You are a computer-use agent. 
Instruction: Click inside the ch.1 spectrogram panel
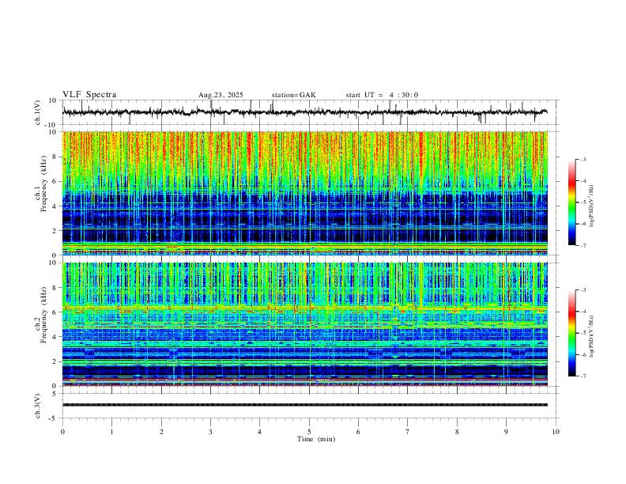pyautogui.click(x=305, y=193)
